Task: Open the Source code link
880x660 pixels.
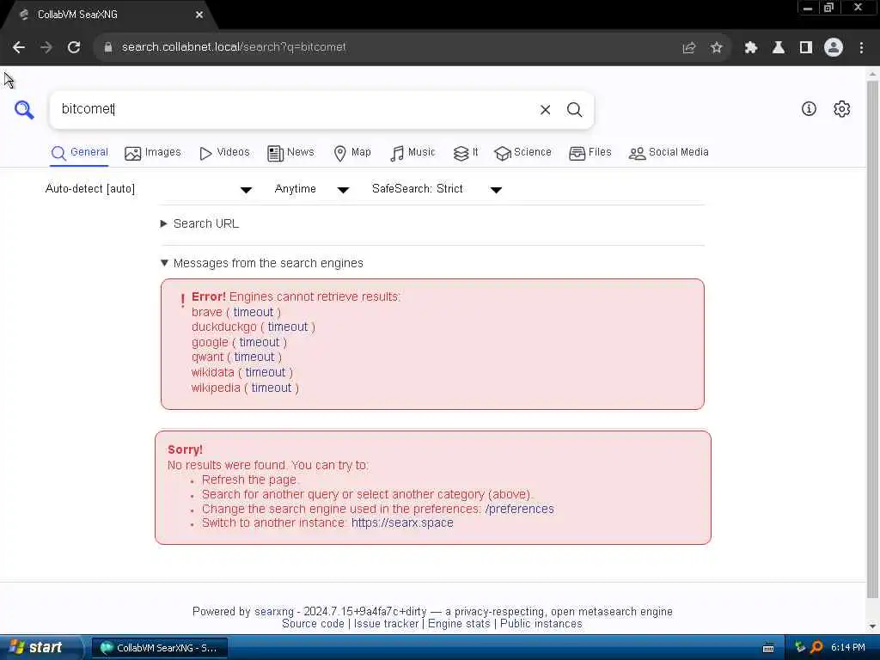Action: [313, 624]
